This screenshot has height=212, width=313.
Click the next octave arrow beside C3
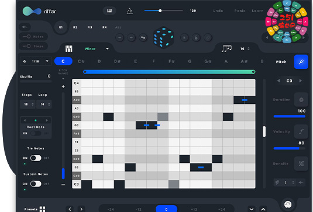[x=301, y=81]
